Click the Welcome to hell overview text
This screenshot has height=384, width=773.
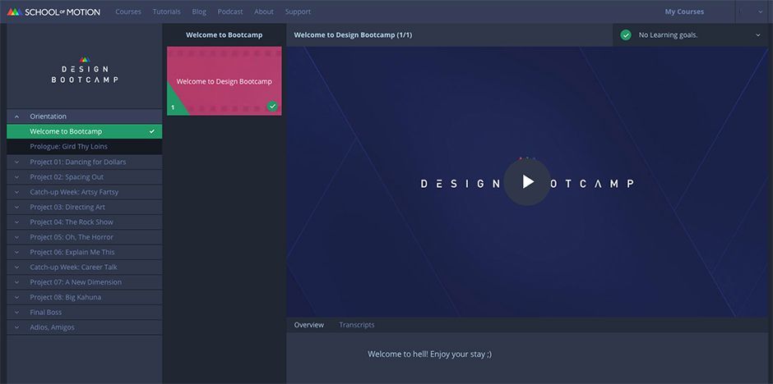429,354
